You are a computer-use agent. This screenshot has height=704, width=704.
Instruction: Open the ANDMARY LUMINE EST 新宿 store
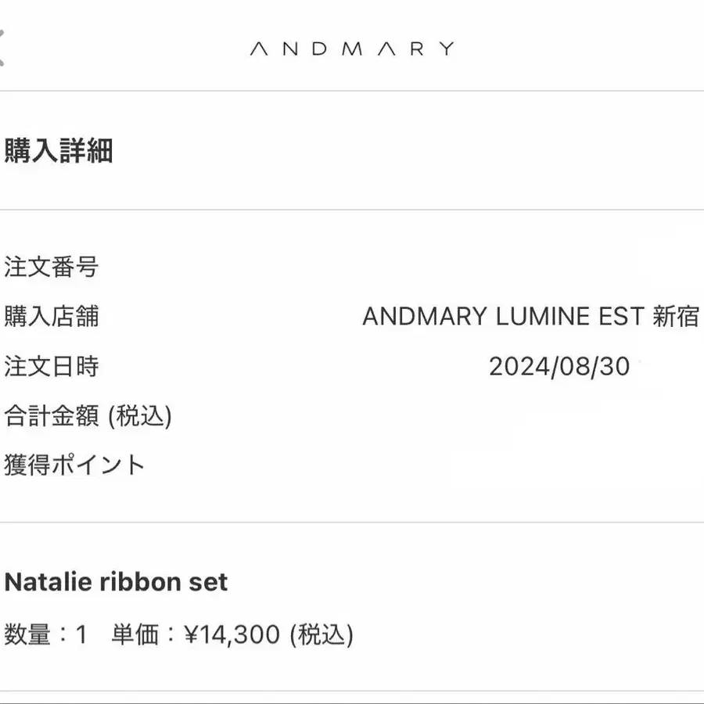[x=530, y=317]
